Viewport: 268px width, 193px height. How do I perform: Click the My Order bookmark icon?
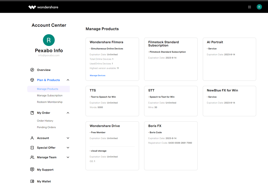coord(32,113)
